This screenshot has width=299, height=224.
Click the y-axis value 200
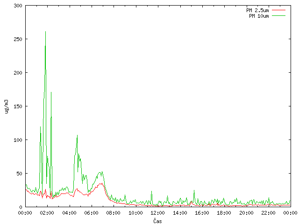[18, 73]
